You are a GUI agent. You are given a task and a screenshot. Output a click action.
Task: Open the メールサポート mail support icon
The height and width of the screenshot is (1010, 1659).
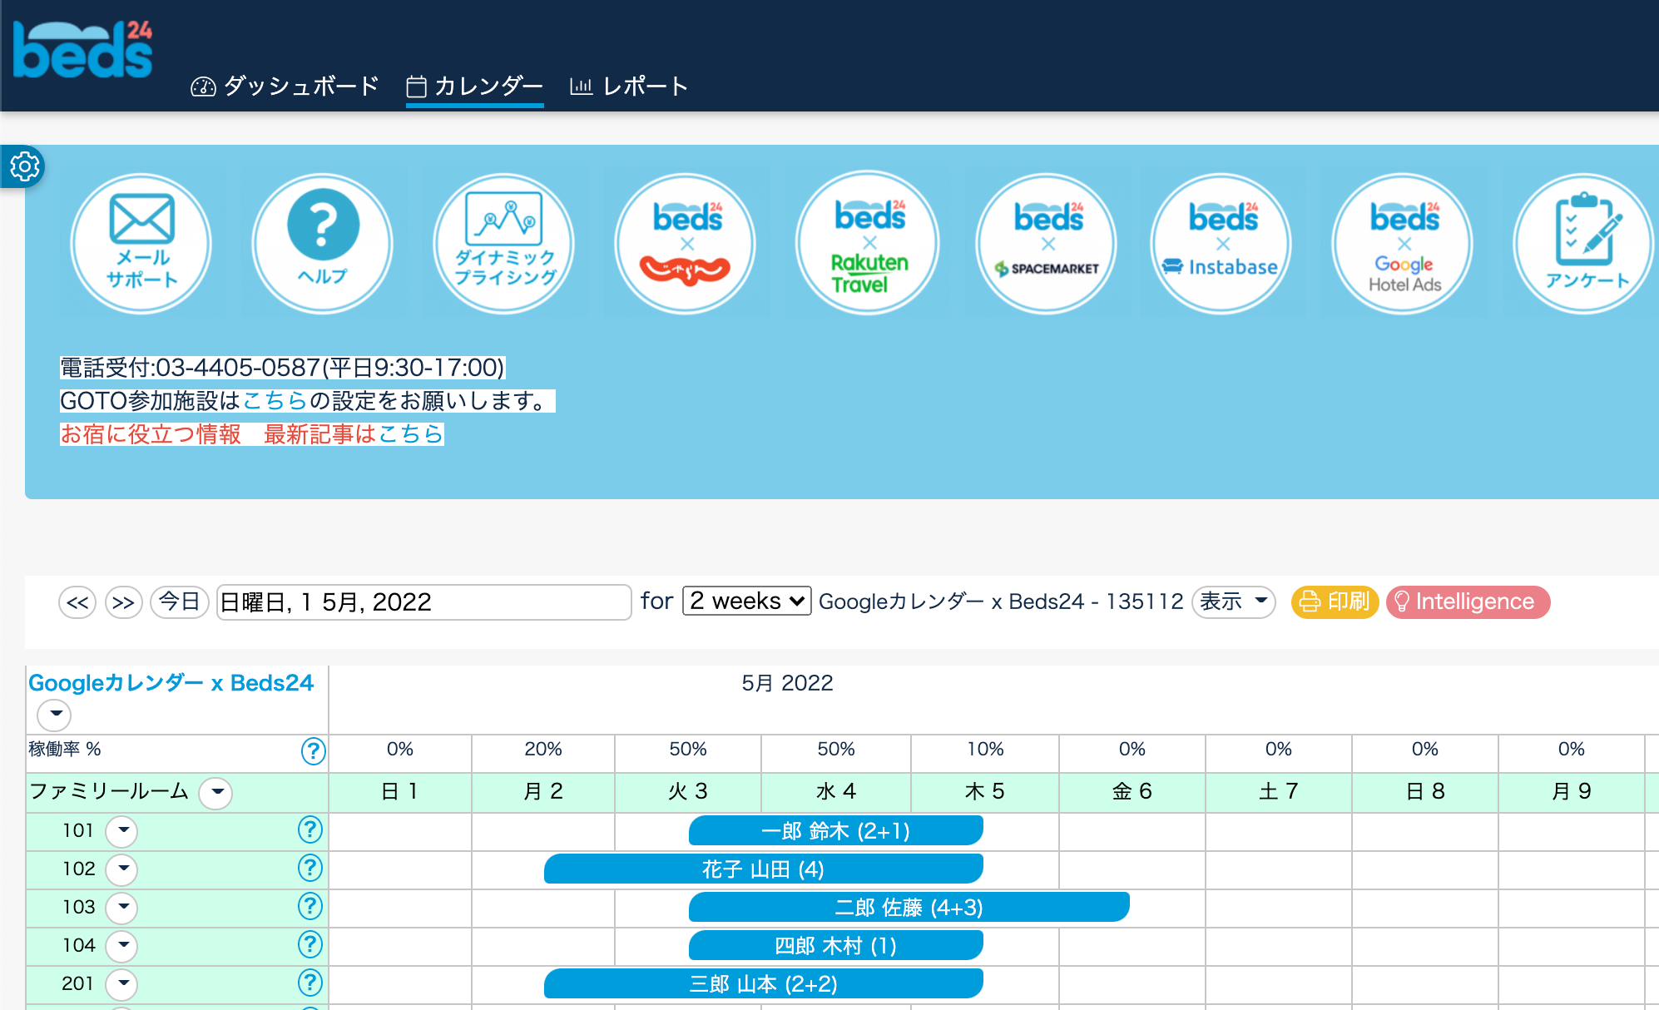click(x=141, y=243)
